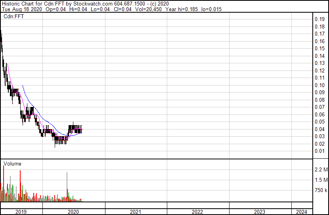Click the 2.2 M volume axis label
Viewport: 329px width, 215px height.
pyautogui.click(x=320, y=170)
